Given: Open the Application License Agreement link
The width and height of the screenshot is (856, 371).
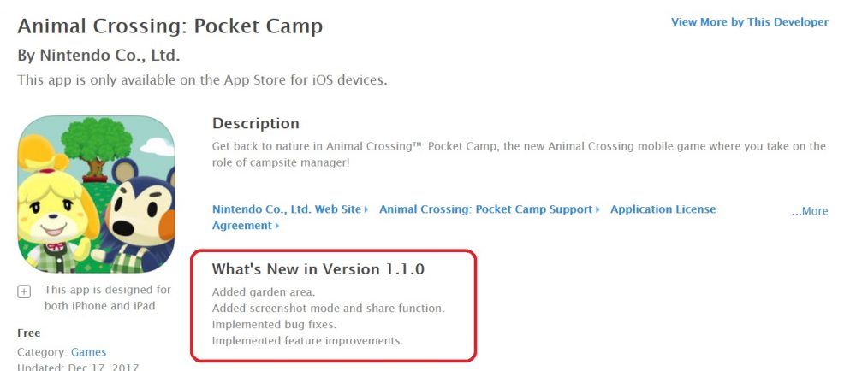Looking at the screenshot, I should click(663, 209).
